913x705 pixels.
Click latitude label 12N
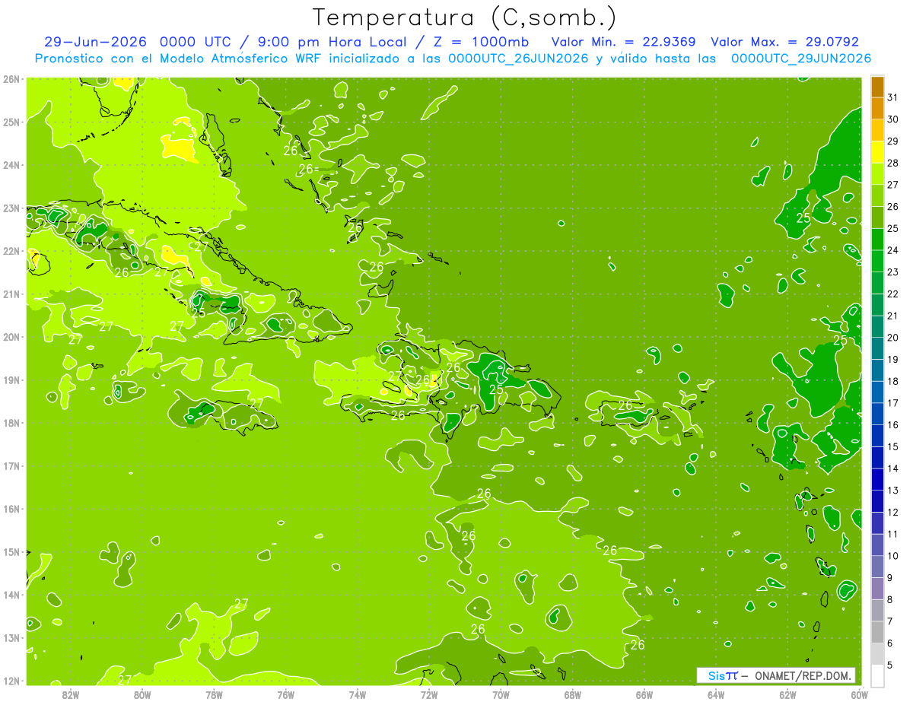click(11, 681)
